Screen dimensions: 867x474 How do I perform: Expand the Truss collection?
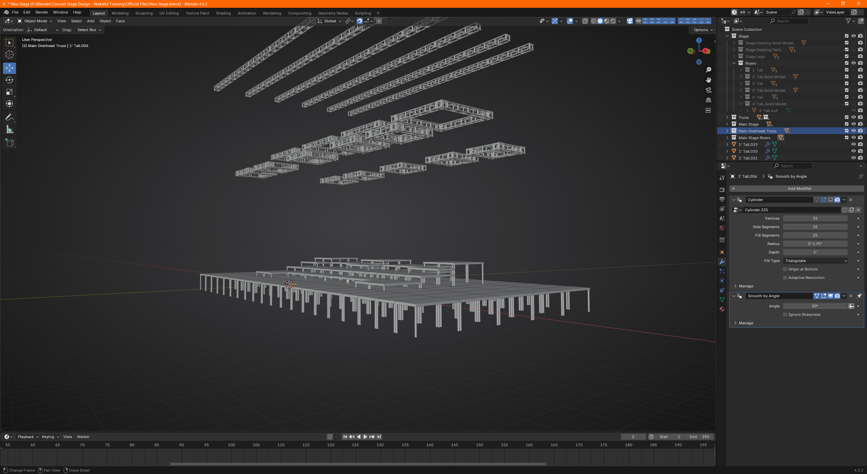[x=727, y=117]
